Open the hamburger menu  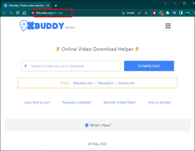pyautogui.click(x=168, y=26)
